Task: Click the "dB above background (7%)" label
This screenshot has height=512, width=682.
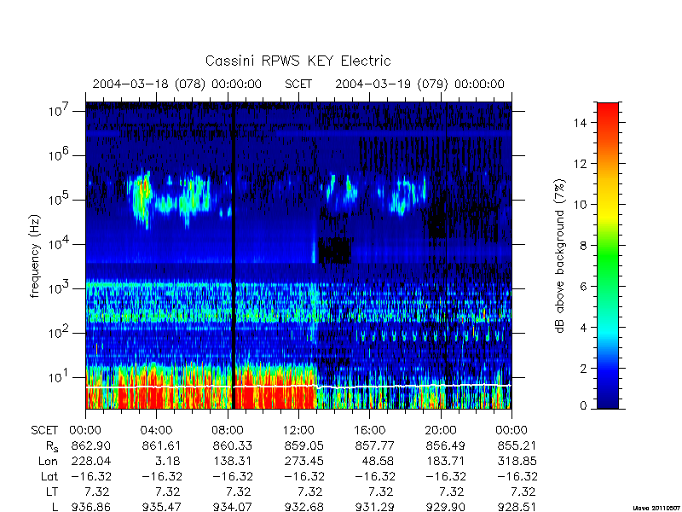Action: (560, 256)
